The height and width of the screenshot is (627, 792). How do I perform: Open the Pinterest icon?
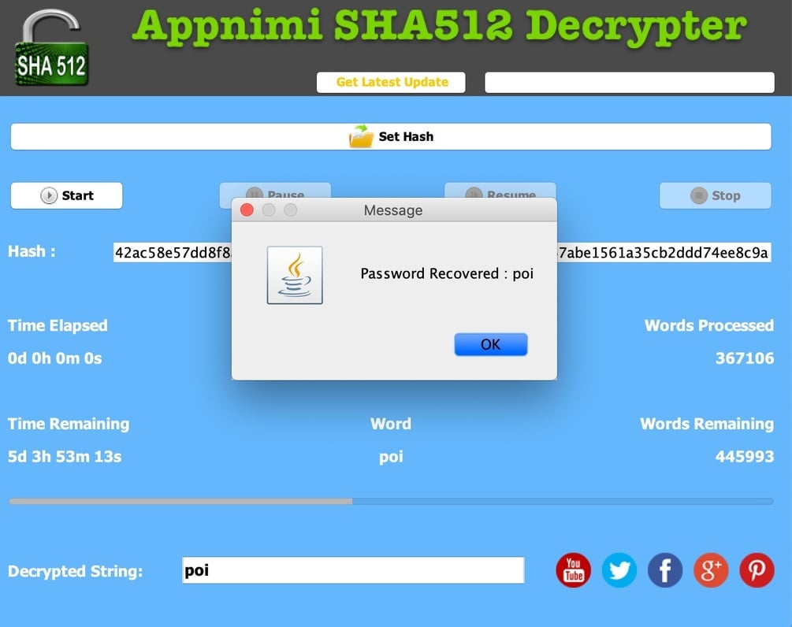(x=757, y=570)
